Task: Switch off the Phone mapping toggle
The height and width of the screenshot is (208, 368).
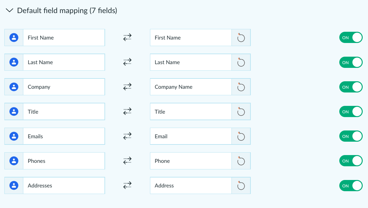Action: pyautogui.click(x=351, y=161)
